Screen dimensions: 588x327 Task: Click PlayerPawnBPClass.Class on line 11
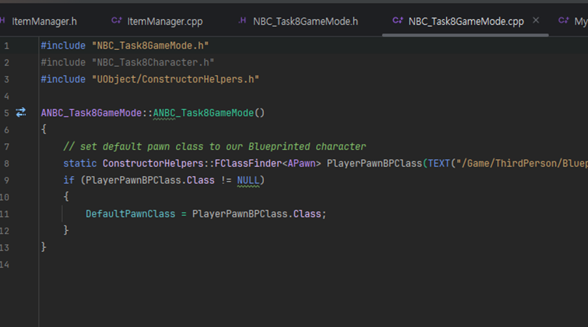[256, 214]
